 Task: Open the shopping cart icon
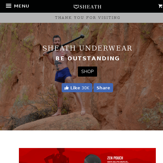[x=160, y=6]
